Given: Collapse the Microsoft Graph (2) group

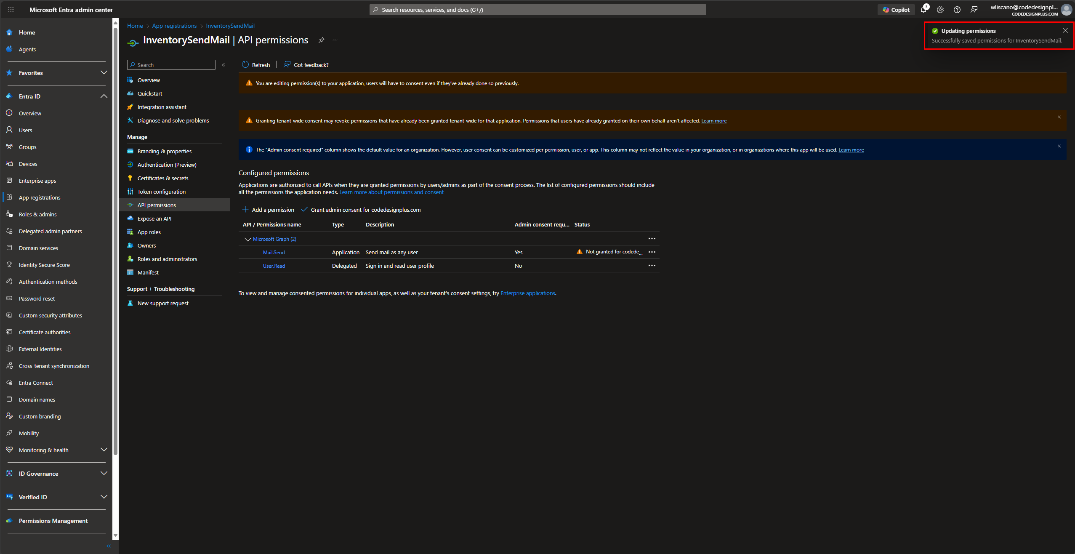Looking at the screenshot, I should click(247, 239).
